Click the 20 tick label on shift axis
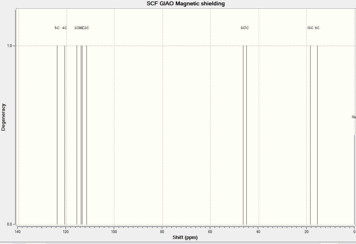The image size is (356, 244). click(306, 232)
